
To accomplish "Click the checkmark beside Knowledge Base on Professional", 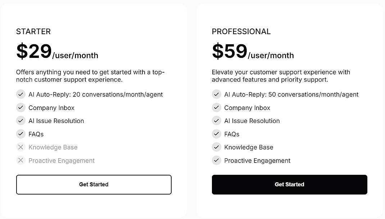I will [x=216, y=147].
